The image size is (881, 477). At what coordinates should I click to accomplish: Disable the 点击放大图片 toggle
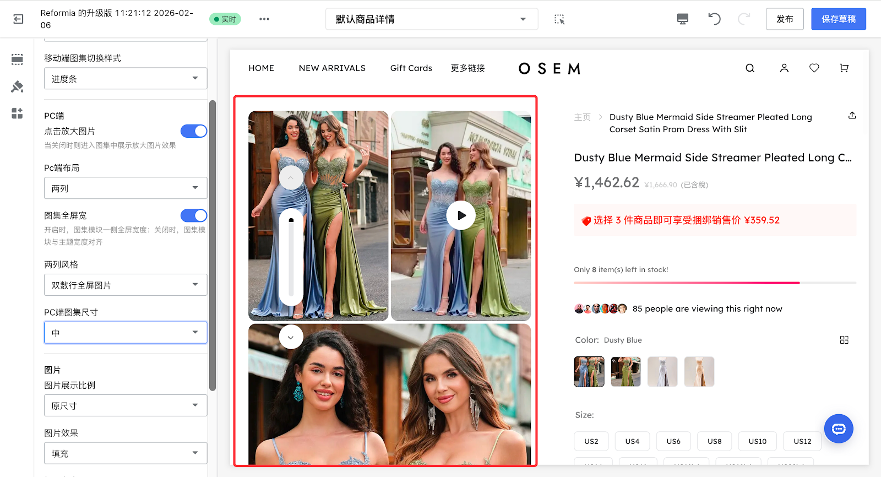tap(193, 131)
